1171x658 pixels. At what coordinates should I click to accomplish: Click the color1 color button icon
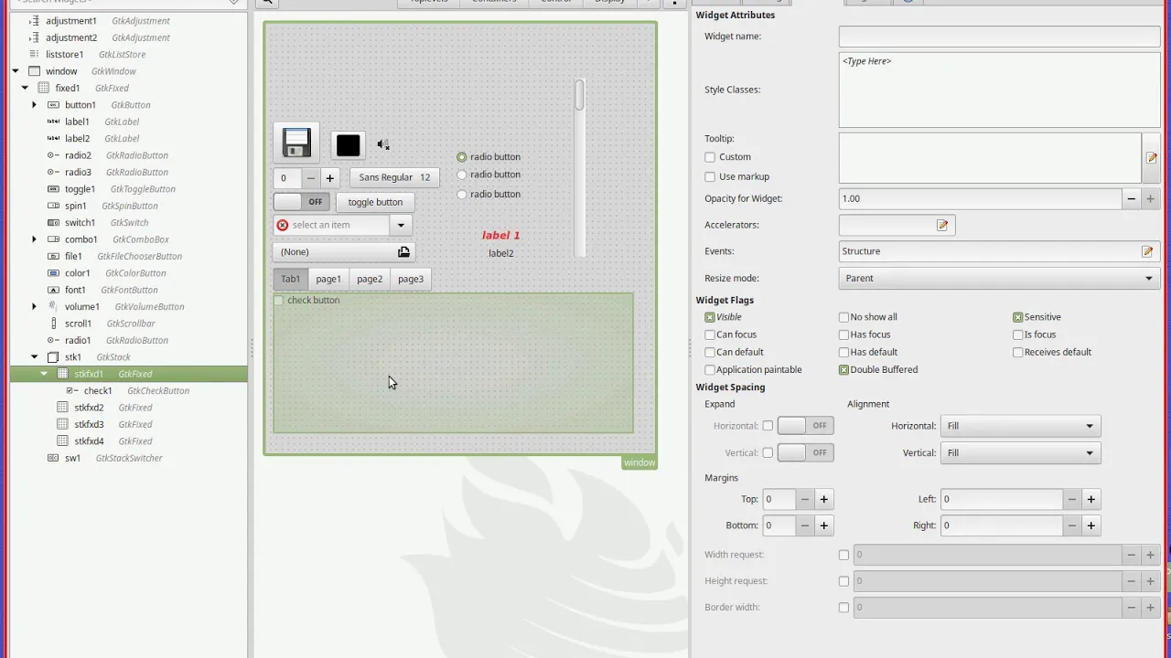tap(53, 273)
